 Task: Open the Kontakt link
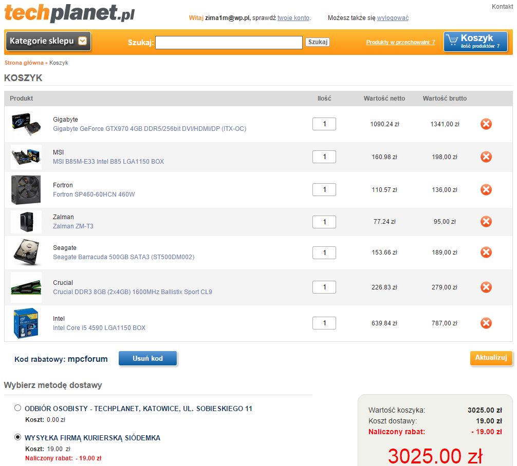pos(502,7)
